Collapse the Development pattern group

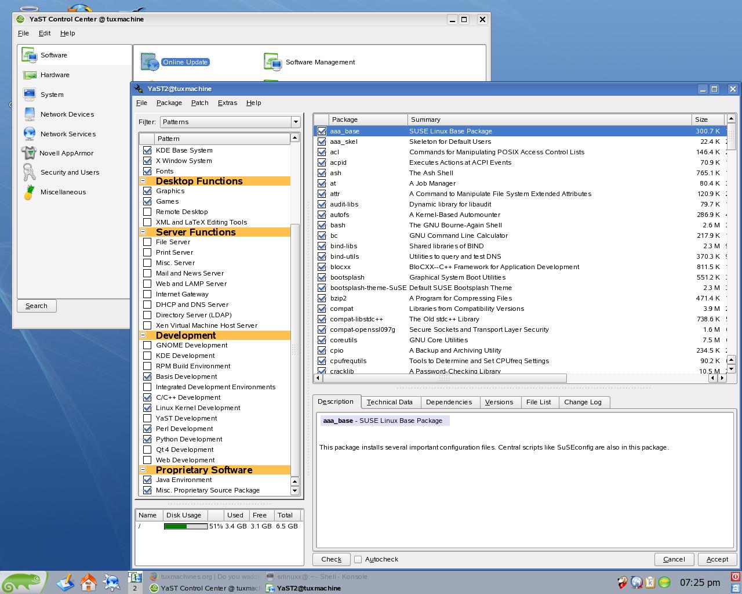coord(143,335)
